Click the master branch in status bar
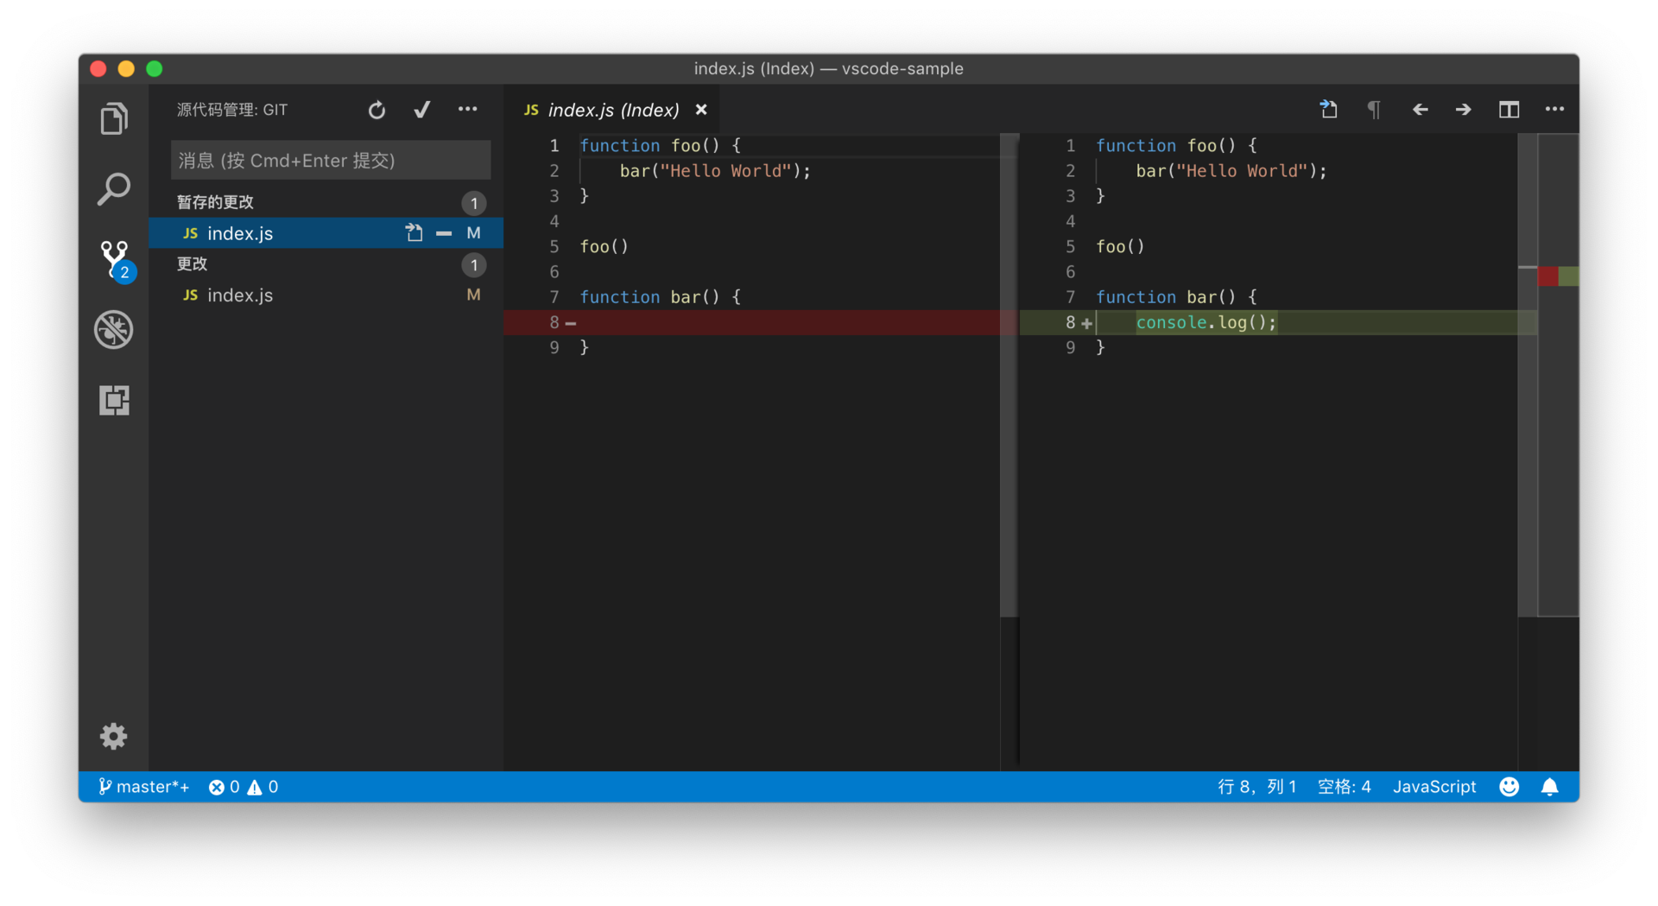 143,787
